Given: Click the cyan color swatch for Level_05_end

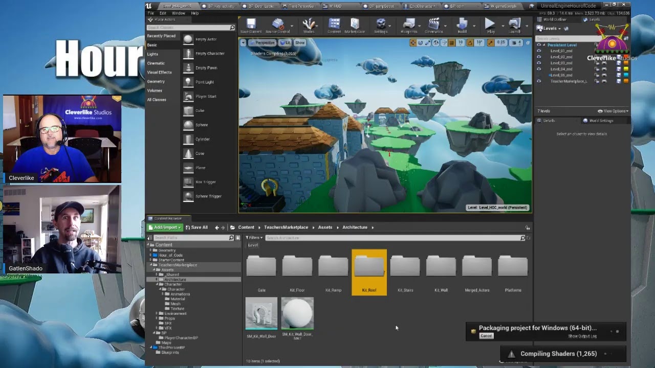Looking at the screenshot, I should (x=626, y=75).
